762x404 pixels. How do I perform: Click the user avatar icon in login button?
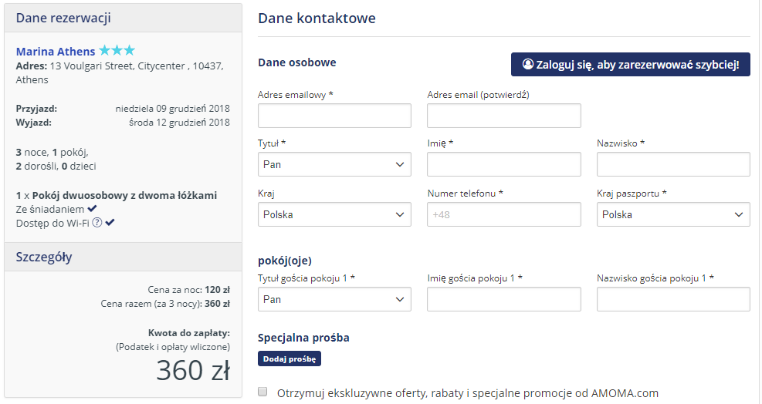click(x=528, y=64)
